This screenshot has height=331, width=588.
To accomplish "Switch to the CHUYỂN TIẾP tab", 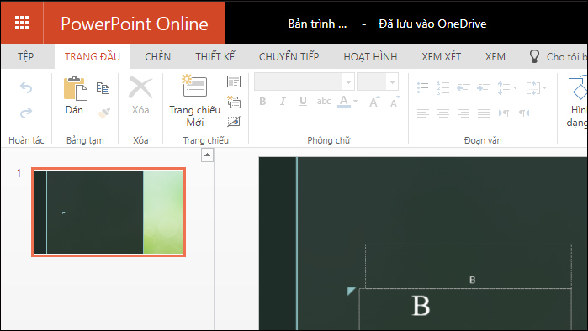I will click(289, 56).
